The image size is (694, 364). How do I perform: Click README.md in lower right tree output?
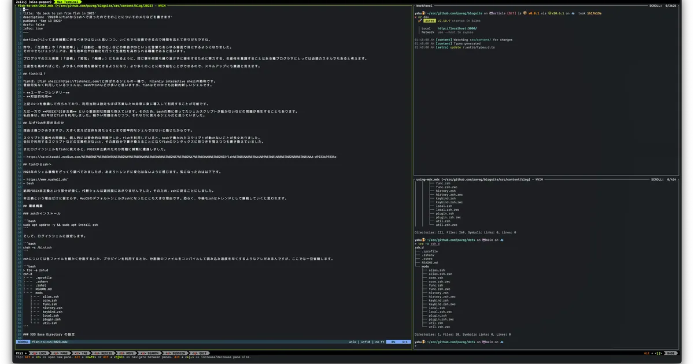pos(430,262)
